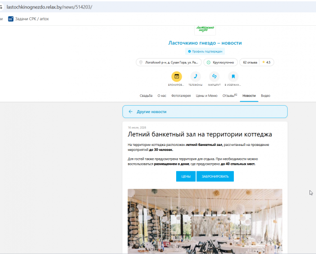316x254 pixels.
Task: Click the article title Летний банкетный зал
Action: coord(200,134)
